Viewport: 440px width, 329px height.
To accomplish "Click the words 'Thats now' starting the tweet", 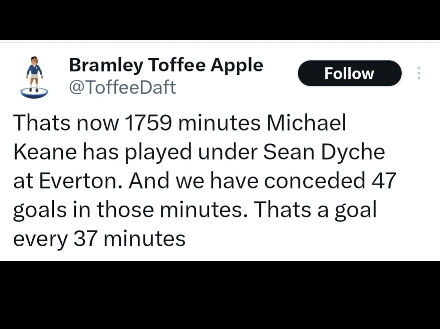I will [65, 123].
